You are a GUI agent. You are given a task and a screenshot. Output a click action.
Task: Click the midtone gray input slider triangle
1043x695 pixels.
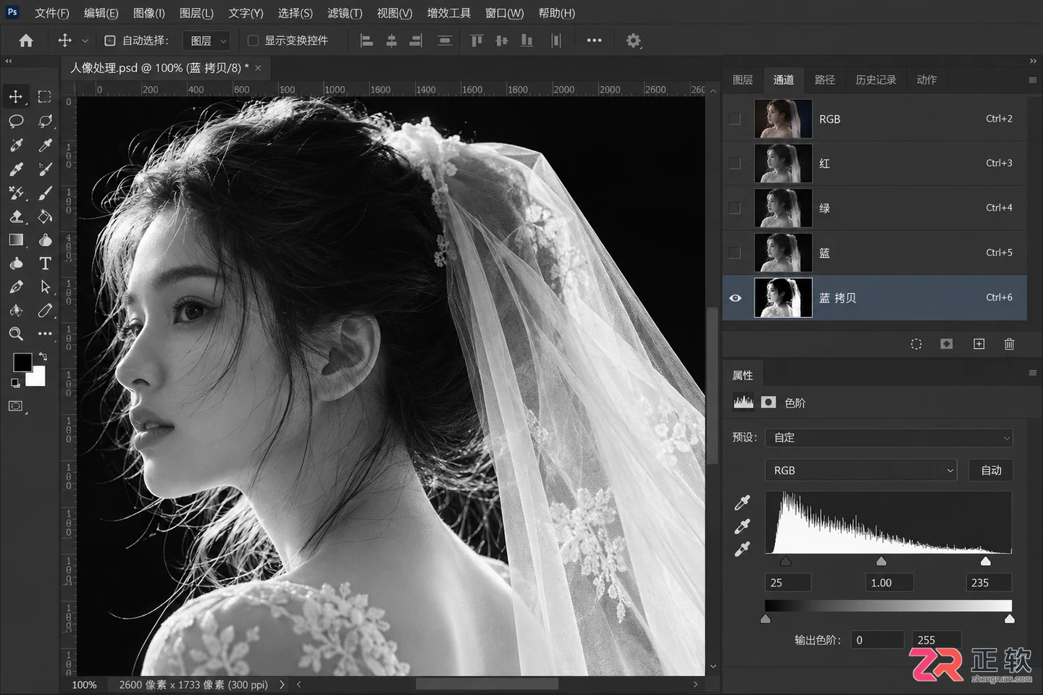tap(881, 562)
